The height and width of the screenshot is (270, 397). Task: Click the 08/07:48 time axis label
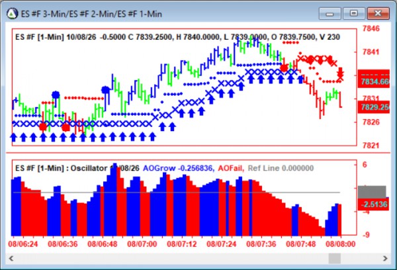point(301,244)
